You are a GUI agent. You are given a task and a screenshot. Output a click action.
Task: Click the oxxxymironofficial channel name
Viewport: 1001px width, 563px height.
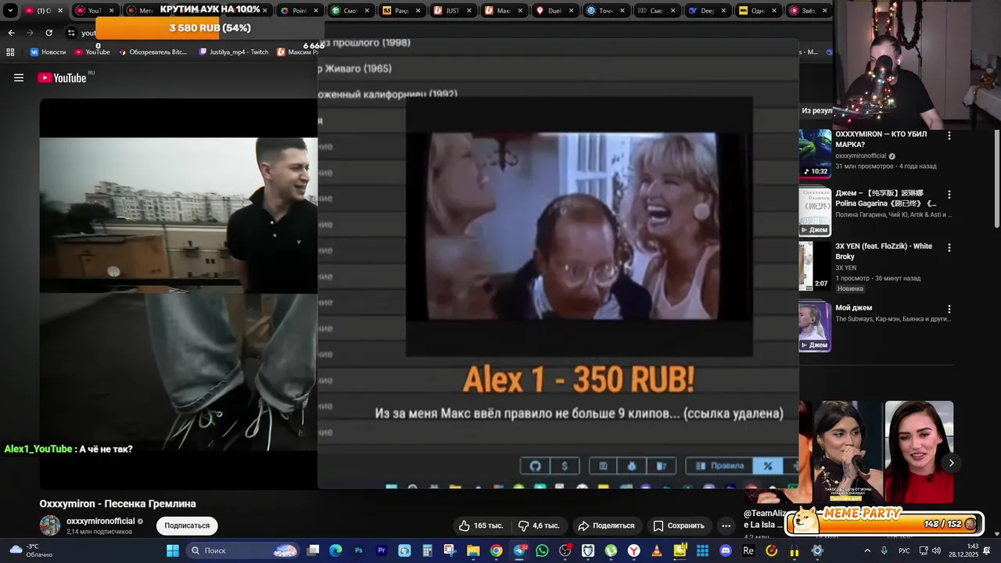(101, 521)
